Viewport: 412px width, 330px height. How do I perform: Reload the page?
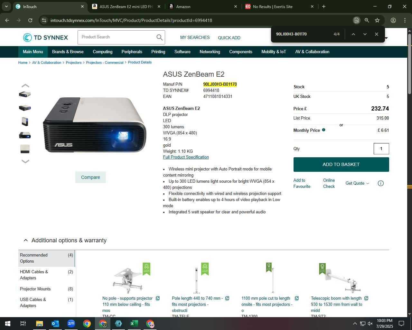30,20
